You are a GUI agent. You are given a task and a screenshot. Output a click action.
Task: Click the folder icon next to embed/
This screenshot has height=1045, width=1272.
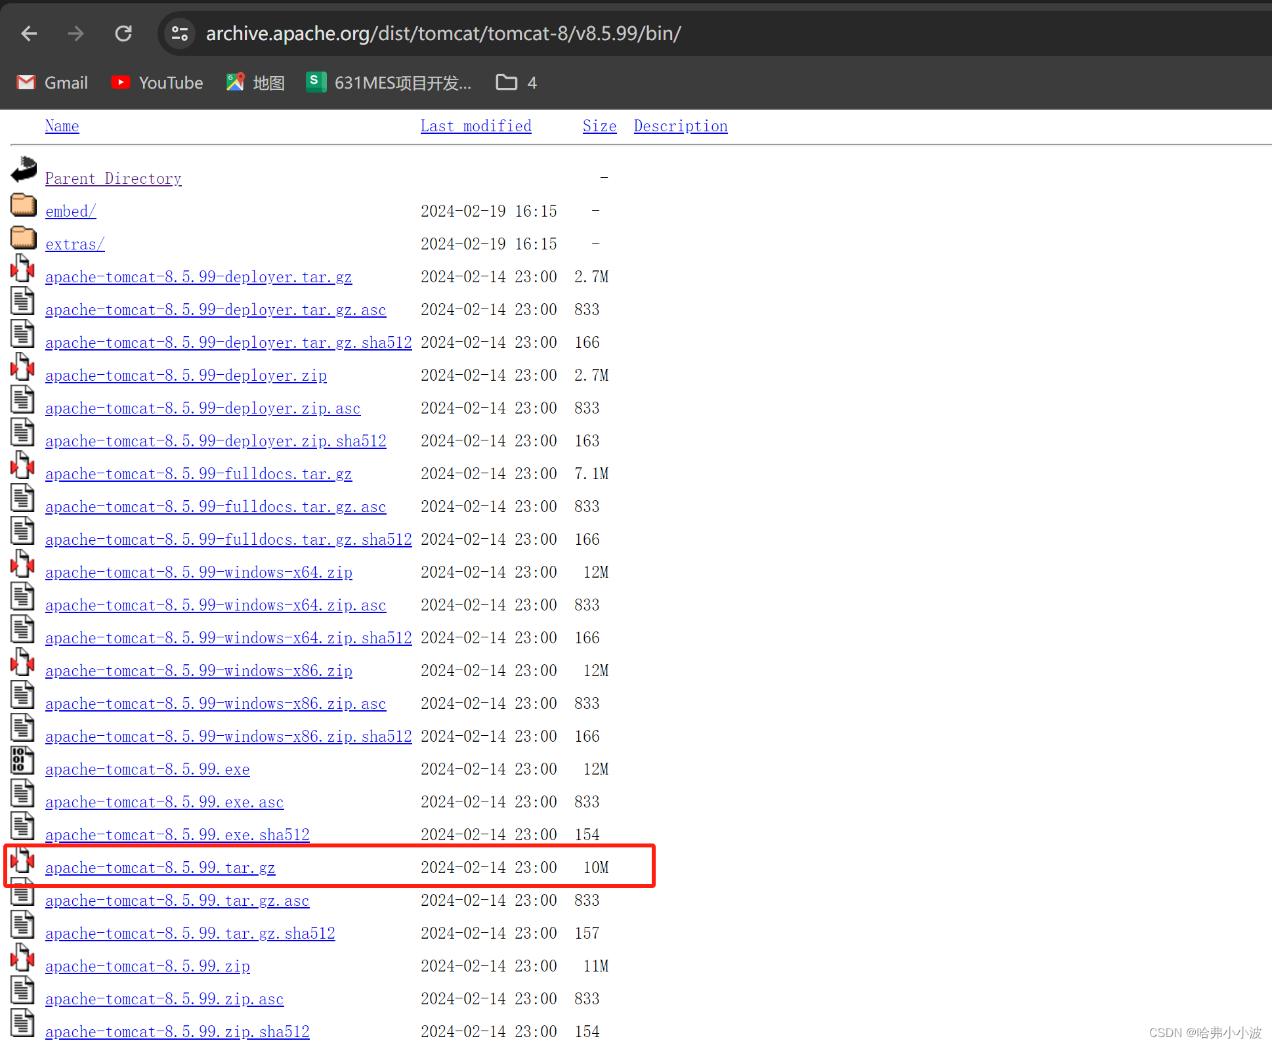pos(24,205)
